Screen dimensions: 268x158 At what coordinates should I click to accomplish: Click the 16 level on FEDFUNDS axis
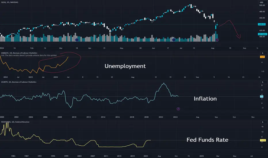pos(262,127)
